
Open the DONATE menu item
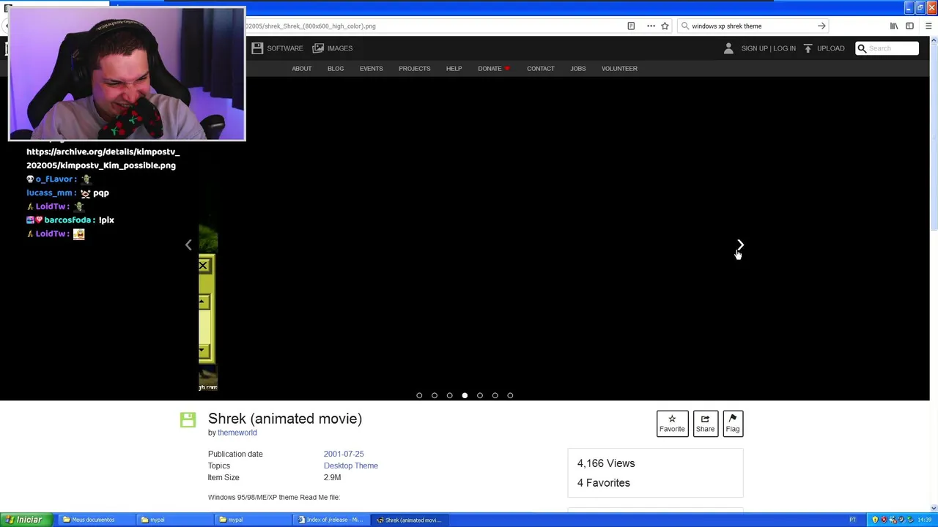tap(493, 68)
